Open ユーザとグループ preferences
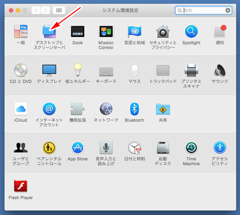 click(x=21, y=147)
